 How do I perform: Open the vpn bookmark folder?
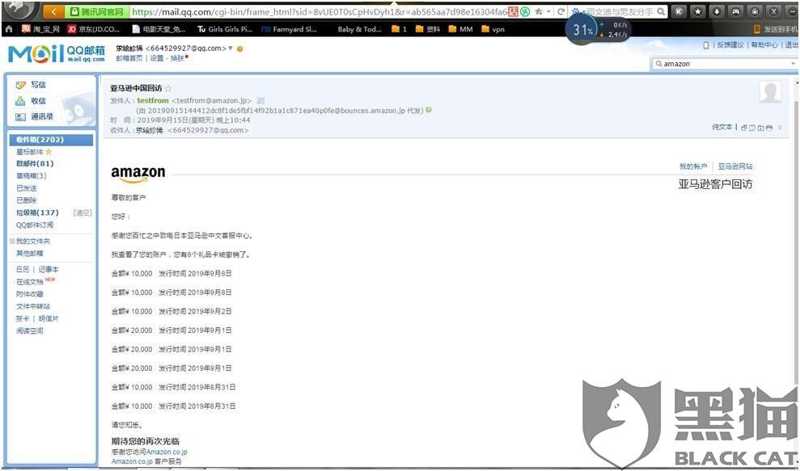[x=493, y=30]
